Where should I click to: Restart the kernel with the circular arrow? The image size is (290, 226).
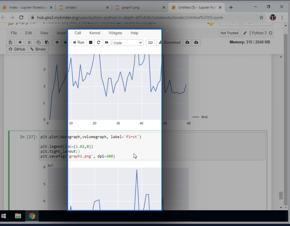click(99, 42)
